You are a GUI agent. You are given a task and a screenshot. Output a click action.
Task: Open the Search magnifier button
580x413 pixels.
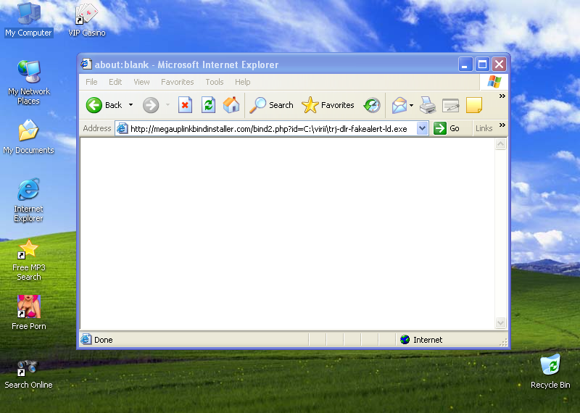click(271, 105)
